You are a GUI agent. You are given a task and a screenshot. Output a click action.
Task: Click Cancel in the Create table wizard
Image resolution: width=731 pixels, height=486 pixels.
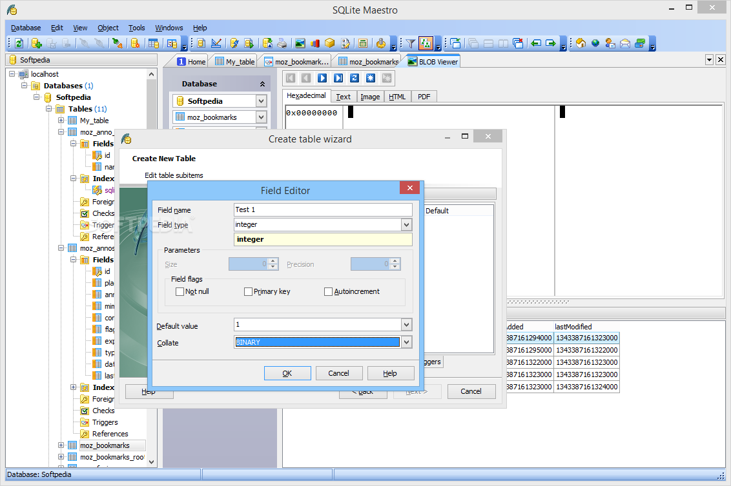[x=471, y=391]
